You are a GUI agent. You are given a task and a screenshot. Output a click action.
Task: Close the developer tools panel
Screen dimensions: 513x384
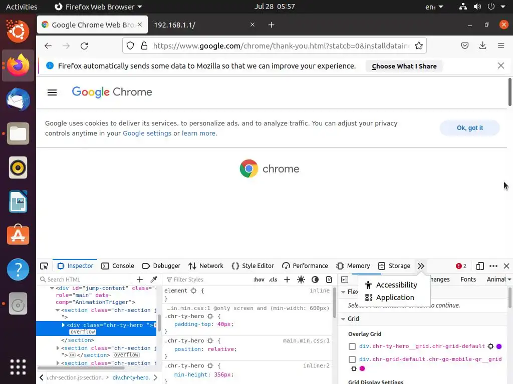pyautogui.click(x=506, y=266)
